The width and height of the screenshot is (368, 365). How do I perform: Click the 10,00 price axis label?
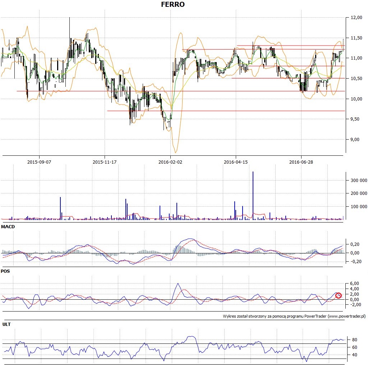356,99
